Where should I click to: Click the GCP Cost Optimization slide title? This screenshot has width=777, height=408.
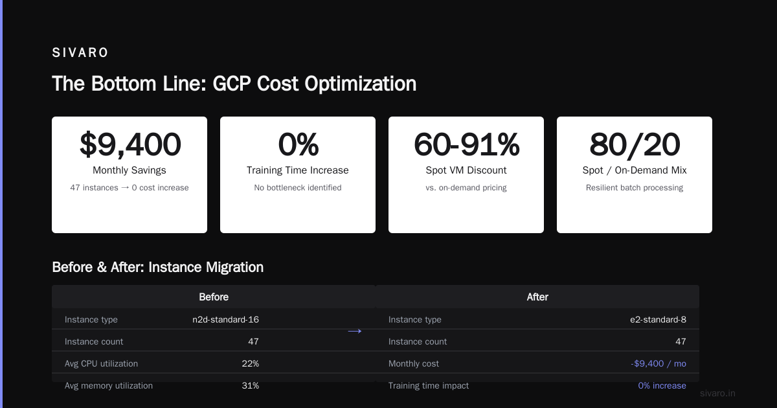(234, 84)
